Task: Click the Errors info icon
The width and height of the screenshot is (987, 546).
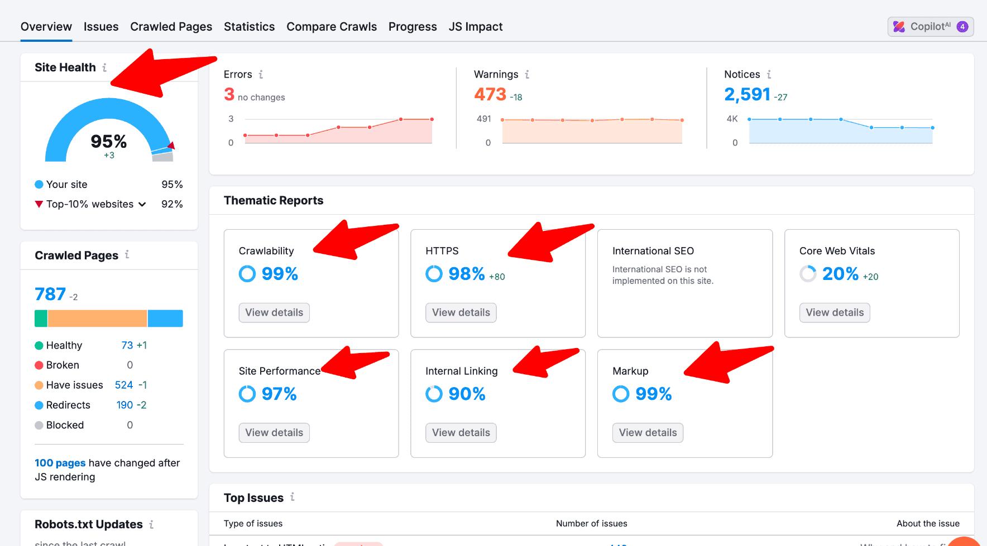Action: pos(261,74)
